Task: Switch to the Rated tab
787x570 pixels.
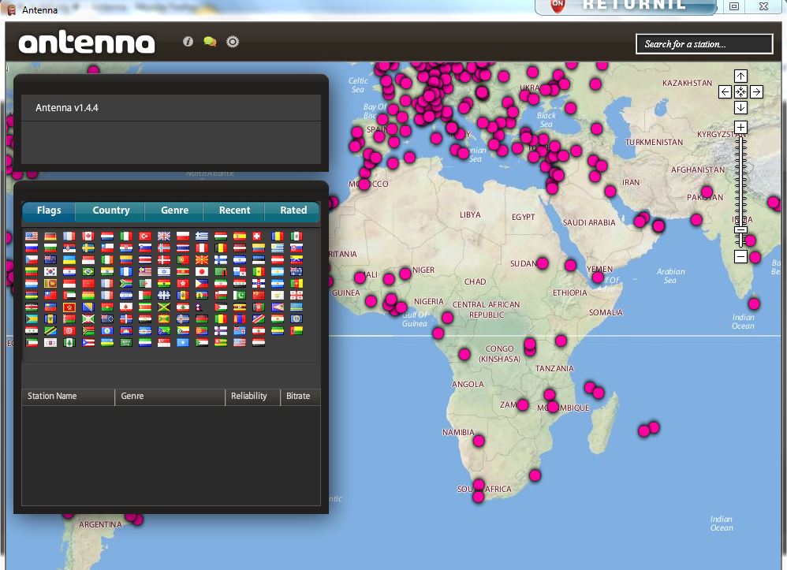Action: pyautogui.click(x=293, y=210)
